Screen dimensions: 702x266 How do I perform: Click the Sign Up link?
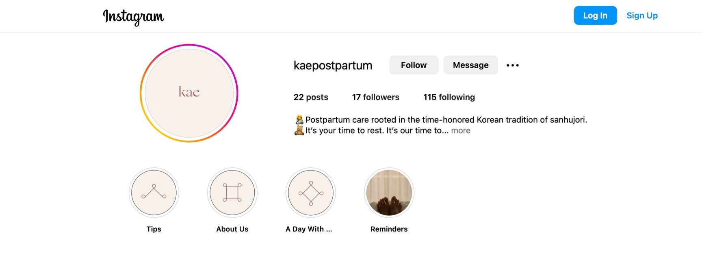click(x=642, y=15)
